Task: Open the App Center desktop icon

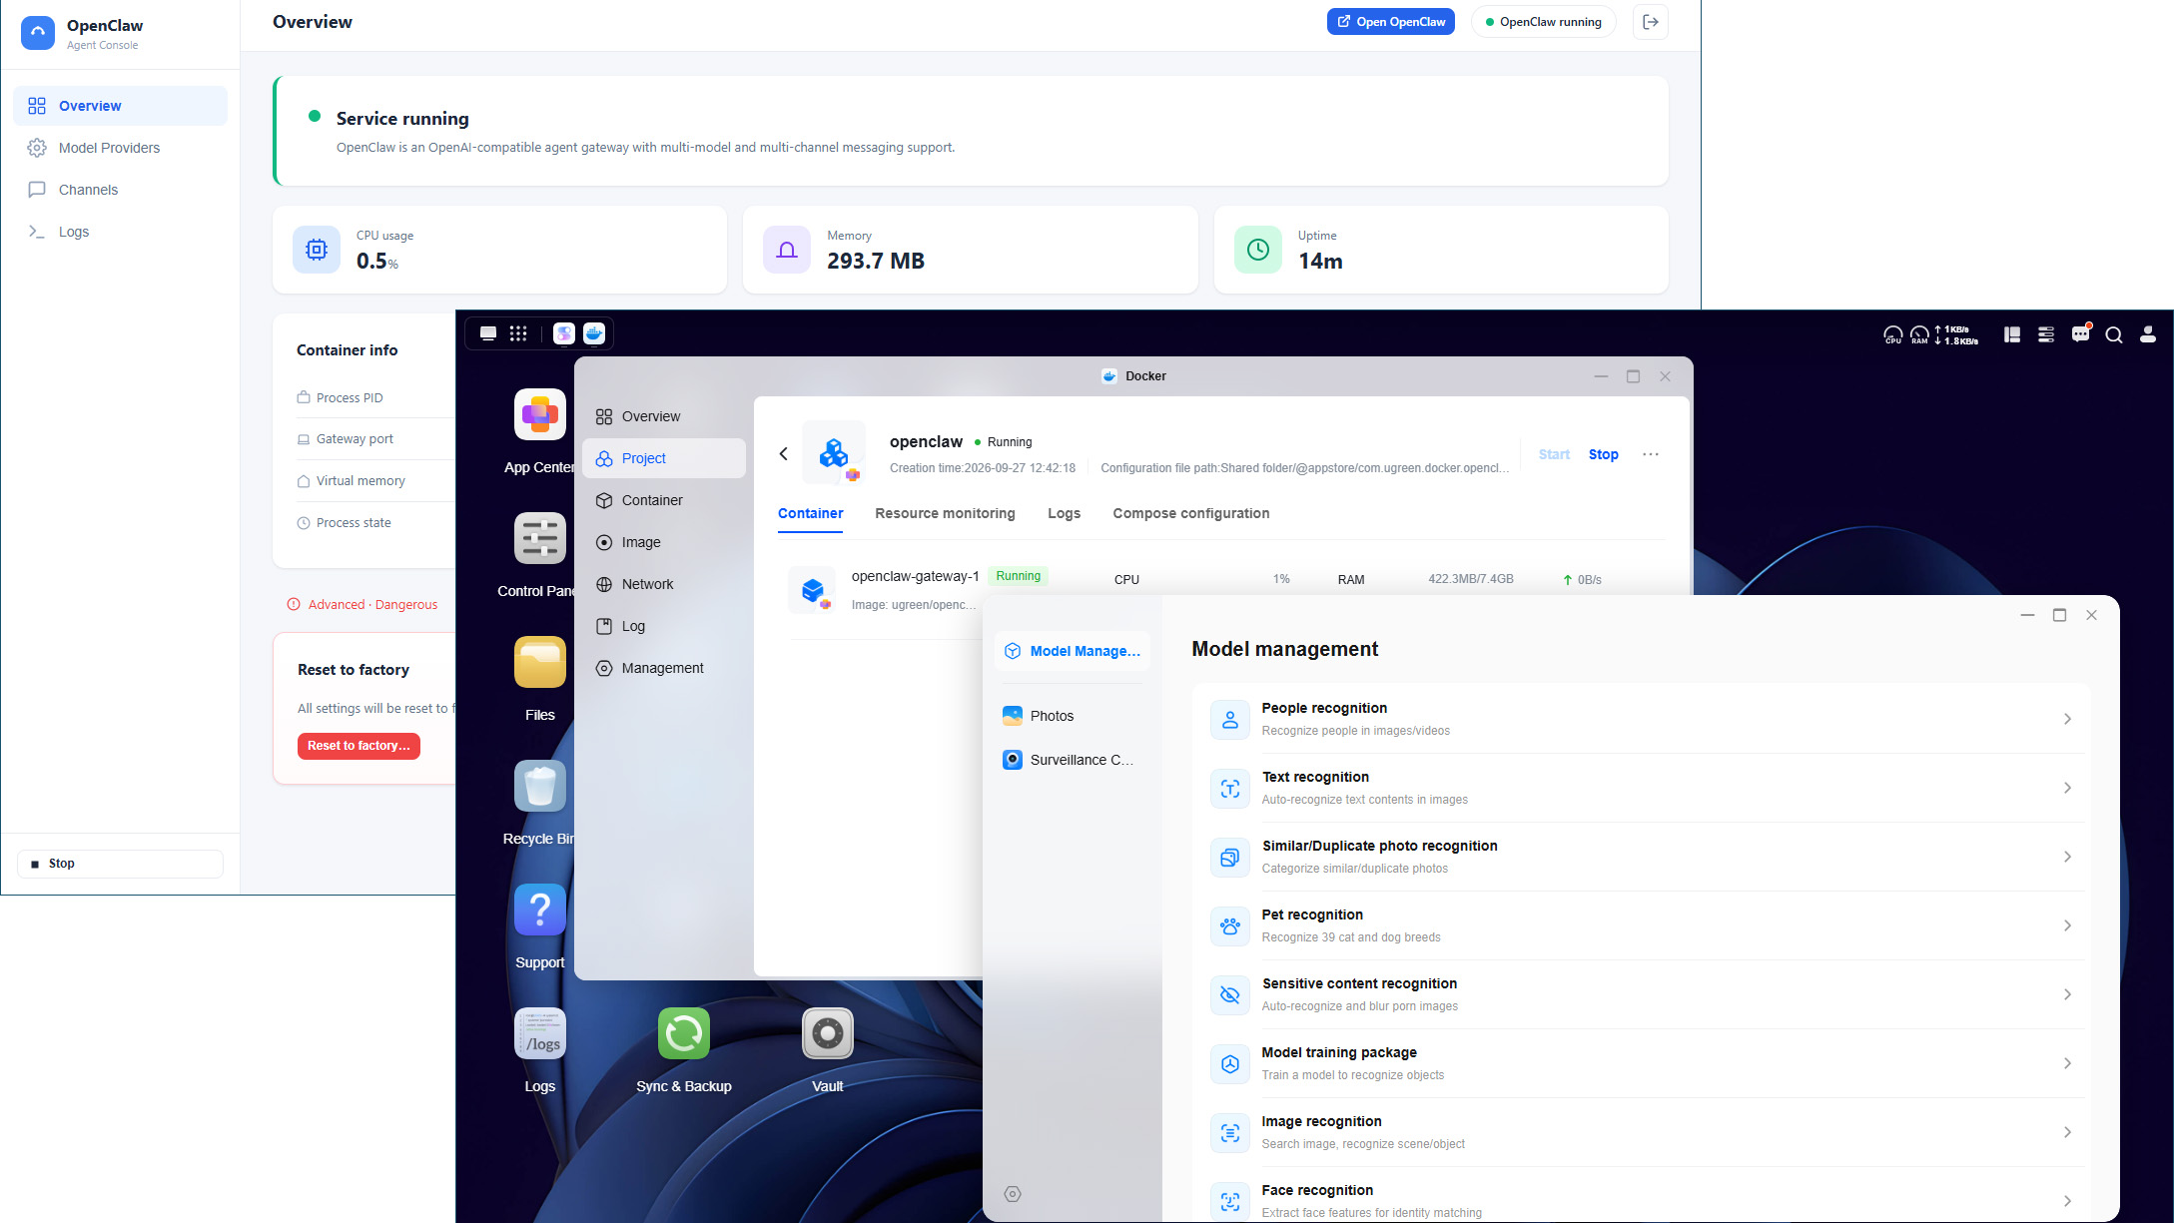Action: [x=539, y=415]
